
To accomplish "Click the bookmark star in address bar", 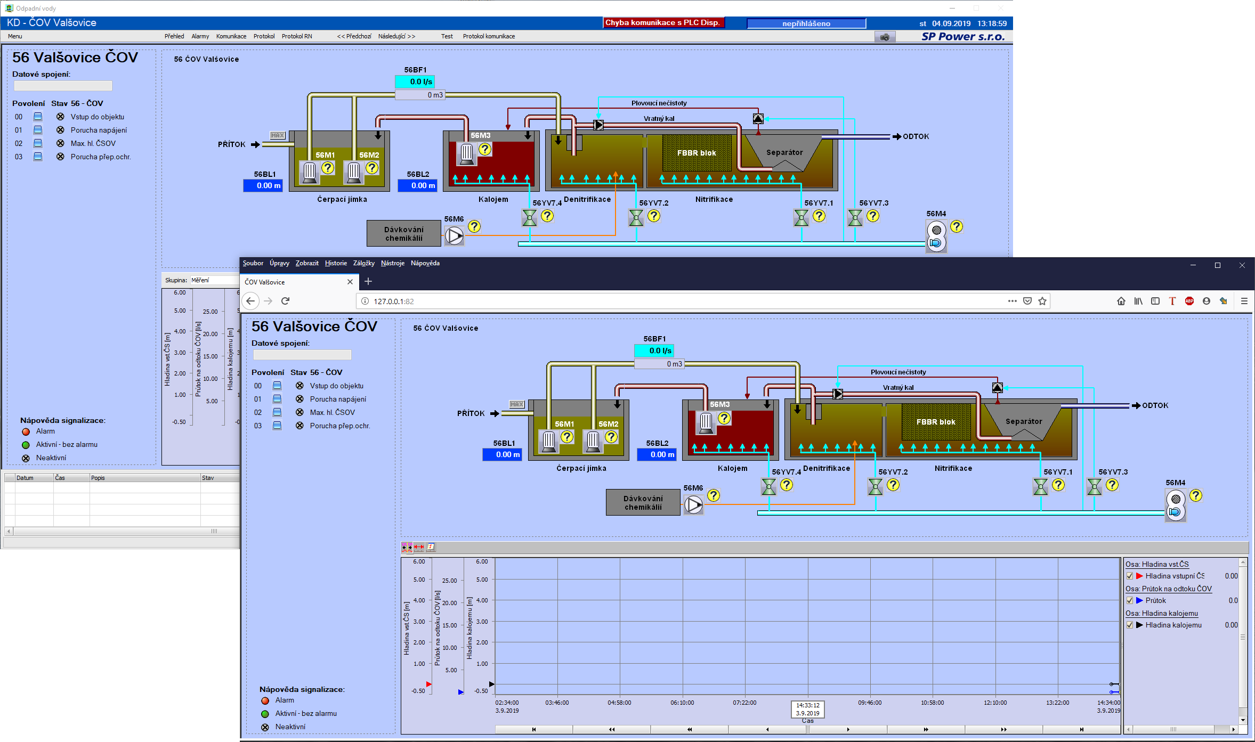I will (x=1042, y=301).
